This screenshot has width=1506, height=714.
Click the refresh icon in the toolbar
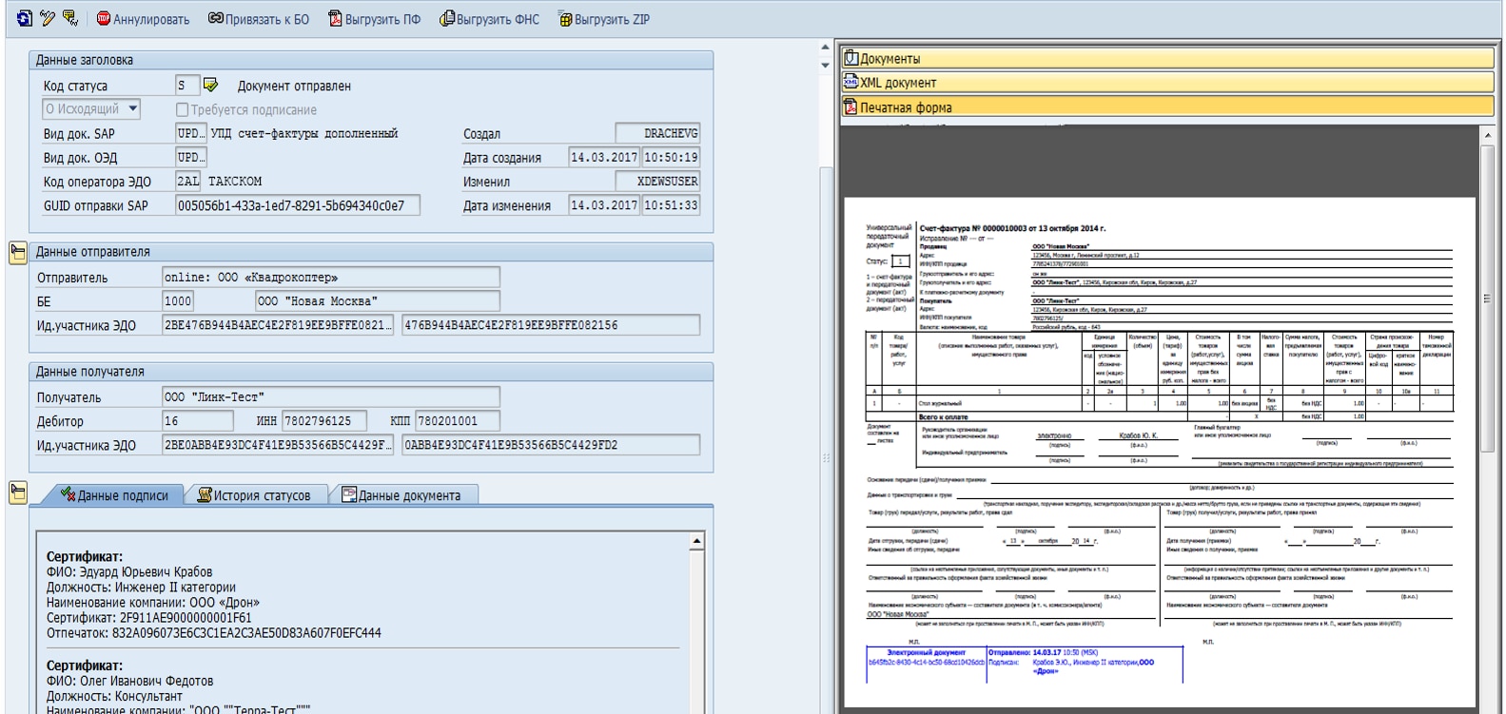(25, 18)
